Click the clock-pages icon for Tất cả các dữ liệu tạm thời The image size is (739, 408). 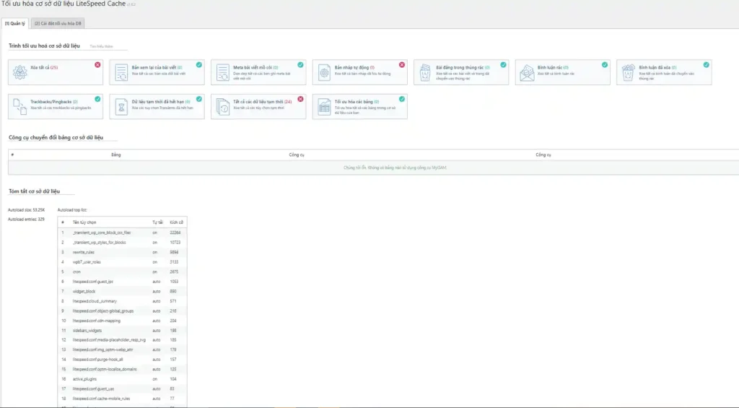coord(222,107)
